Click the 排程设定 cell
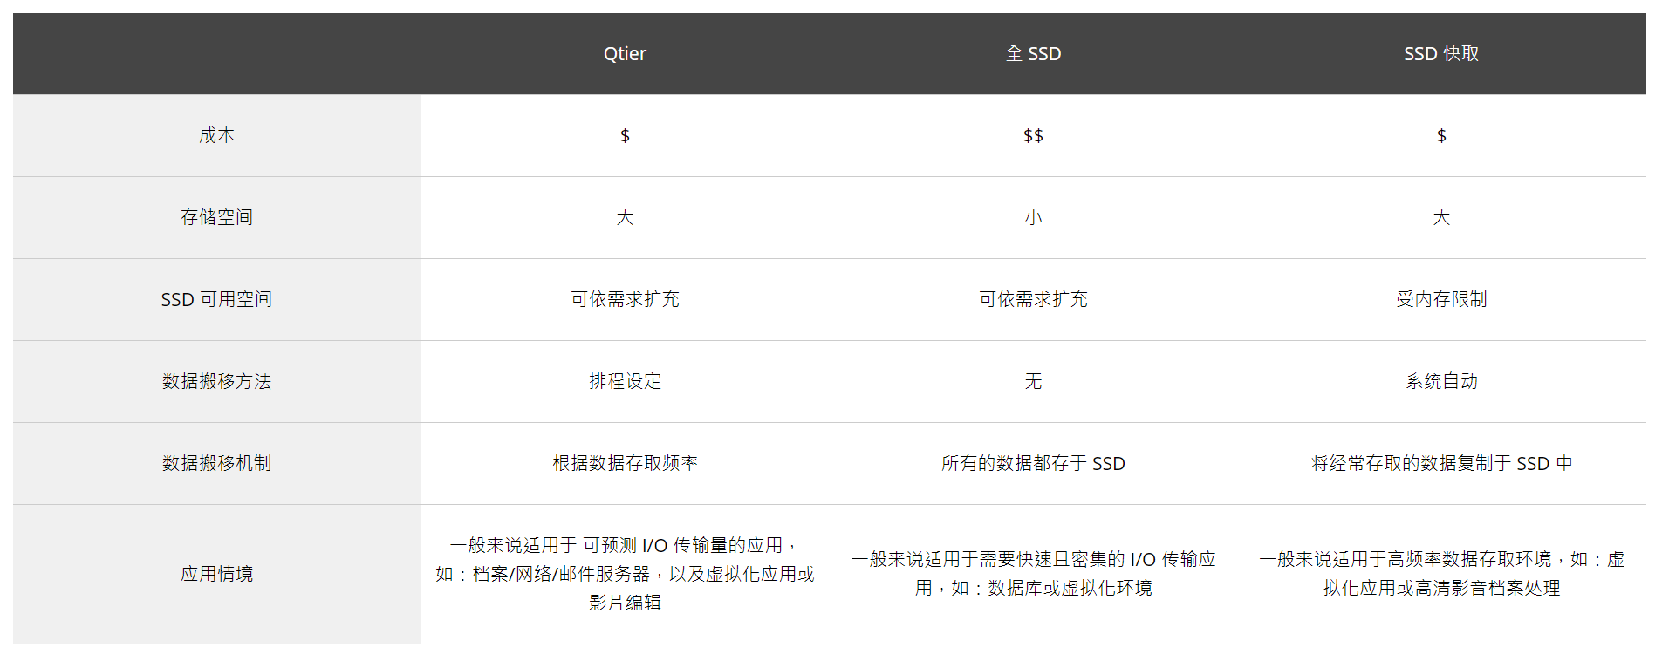The image size is (1662, 668). click(625, 381)
